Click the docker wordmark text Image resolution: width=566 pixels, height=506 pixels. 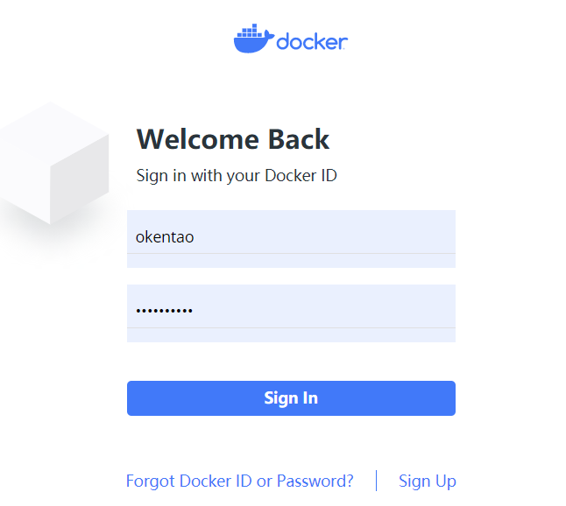tap(312, 42)
